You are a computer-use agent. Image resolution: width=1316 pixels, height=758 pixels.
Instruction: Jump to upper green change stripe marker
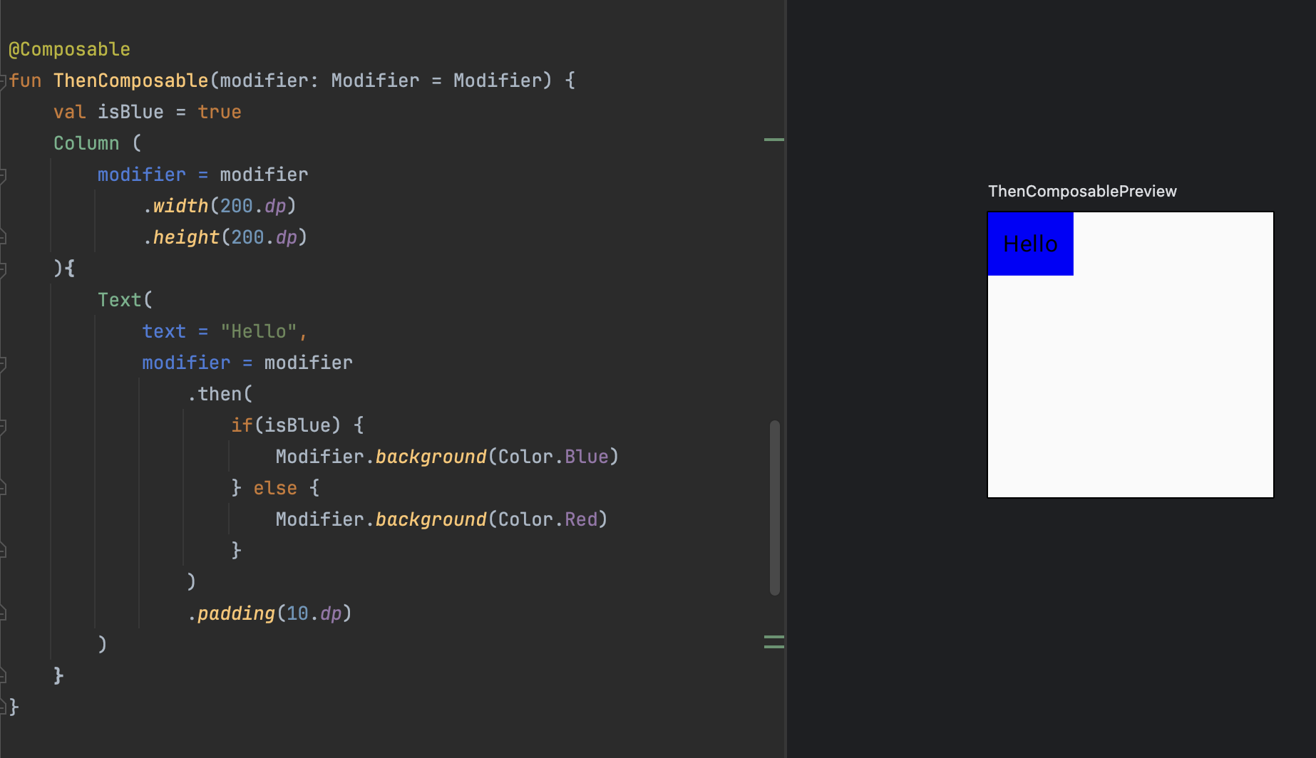click(x=774, y=140)
